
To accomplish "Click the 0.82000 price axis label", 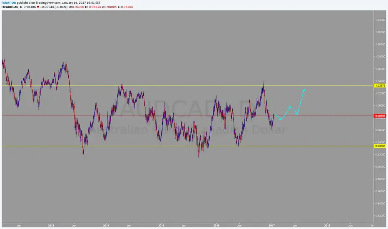I will click(x=381, y=216).
